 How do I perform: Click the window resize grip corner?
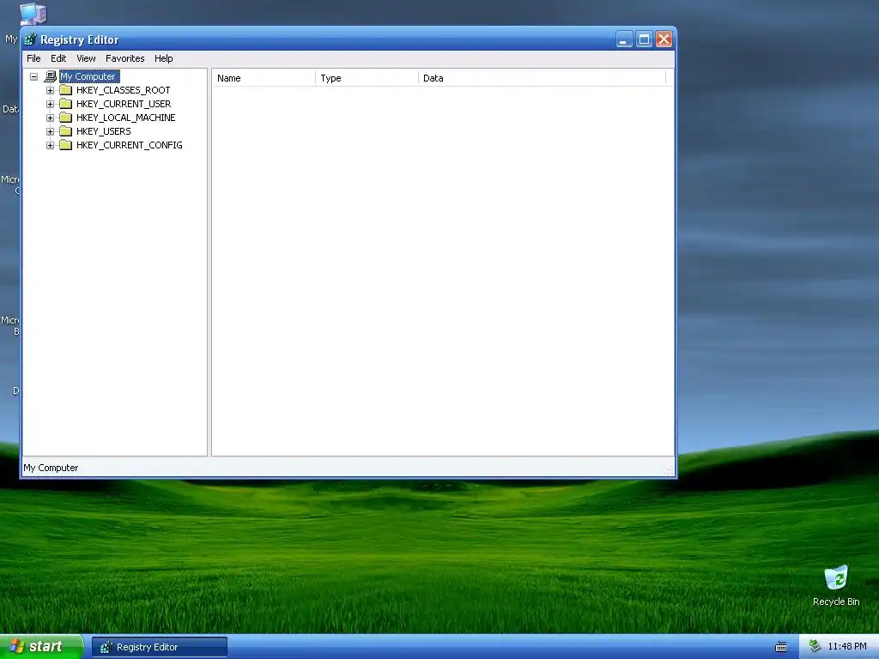click(x=669, y=471)
